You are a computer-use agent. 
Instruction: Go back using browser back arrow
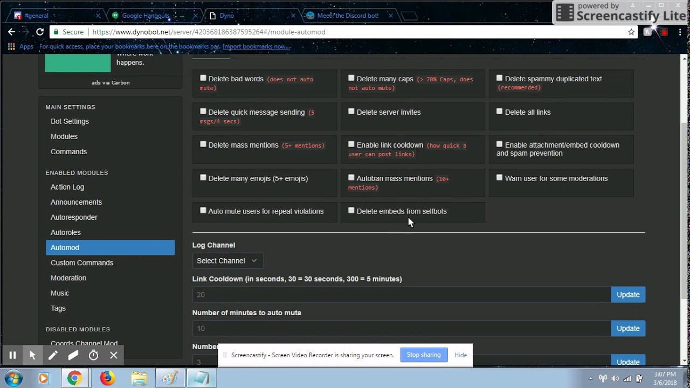11,32
